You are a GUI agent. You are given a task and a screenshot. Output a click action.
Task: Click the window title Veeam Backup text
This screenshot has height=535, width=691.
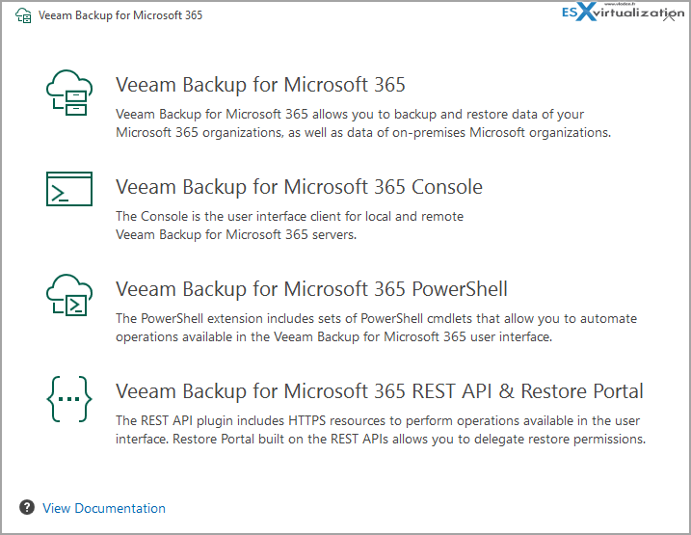(120, 15)
